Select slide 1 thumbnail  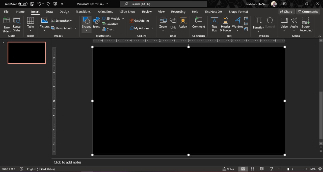(27, 53)
